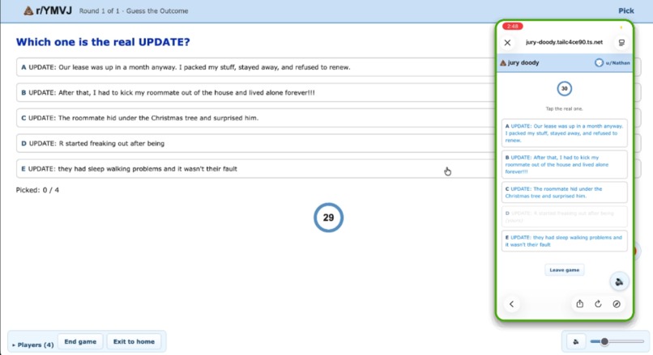The width and height of the screenshot is (653, 355).
Task: Click the 'Which one is the real UPDATE?' heading
Action: click(x=103, y=42)
